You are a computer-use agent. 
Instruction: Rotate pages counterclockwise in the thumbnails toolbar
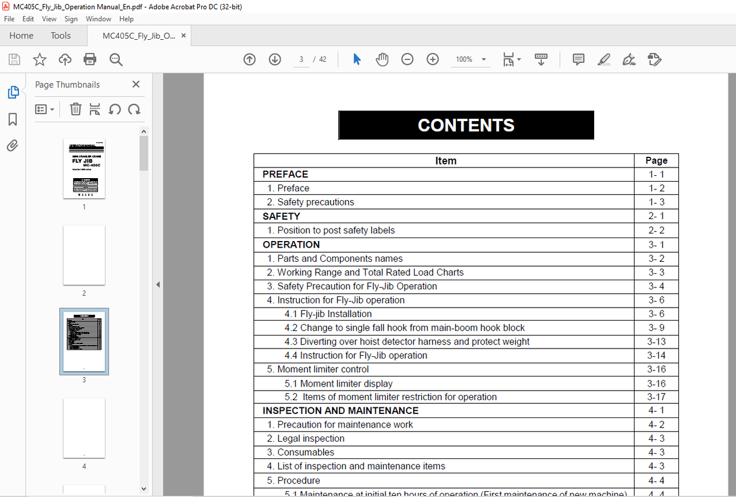[115, 109]
